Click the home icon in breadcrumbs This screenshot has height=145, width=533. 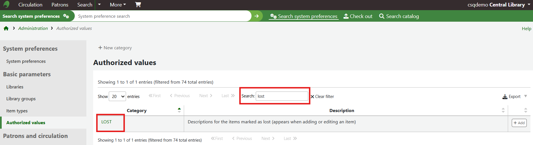pyautogui.click(x=6, y=28)
